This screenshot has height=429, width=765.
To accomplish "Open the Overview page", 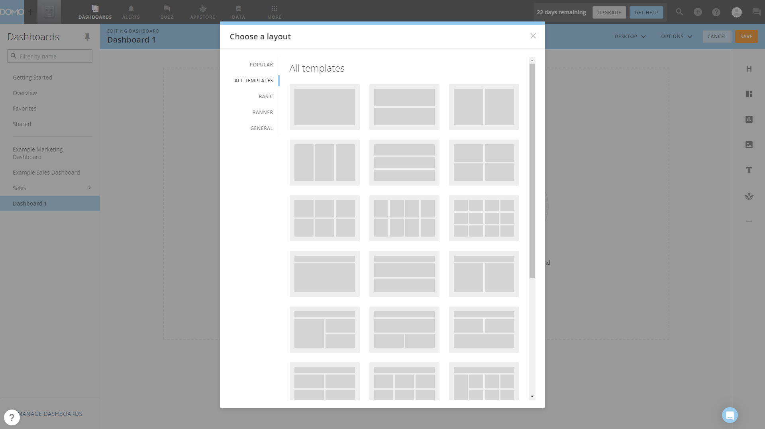I will [x=25, y=93].
